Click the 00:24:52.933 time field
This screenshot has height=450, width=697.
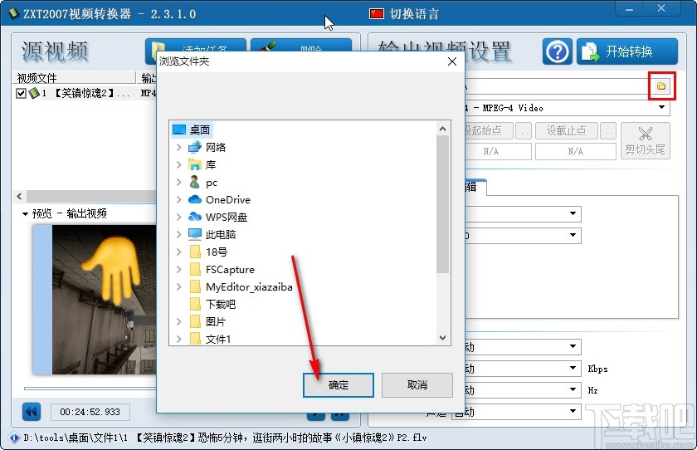90,412
